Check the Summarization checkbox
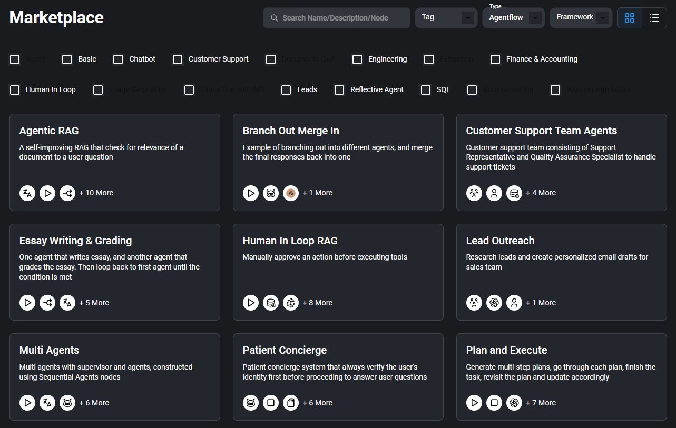Image resolution: width=676 pixels, height=428 pixels. pos(472,90)
